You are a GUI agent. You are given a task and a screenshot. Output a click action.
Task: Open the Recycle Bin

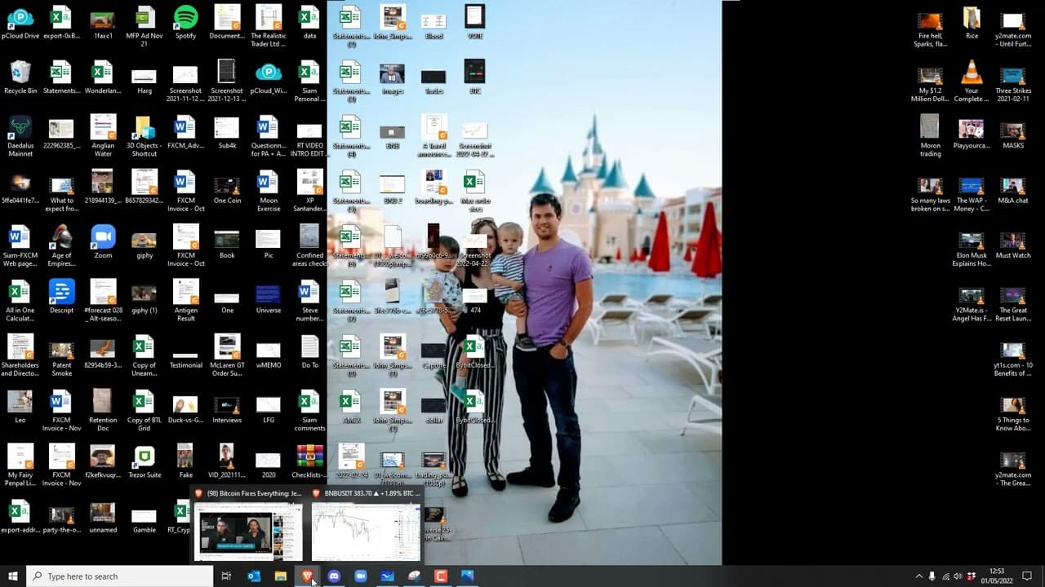point(20,77)
